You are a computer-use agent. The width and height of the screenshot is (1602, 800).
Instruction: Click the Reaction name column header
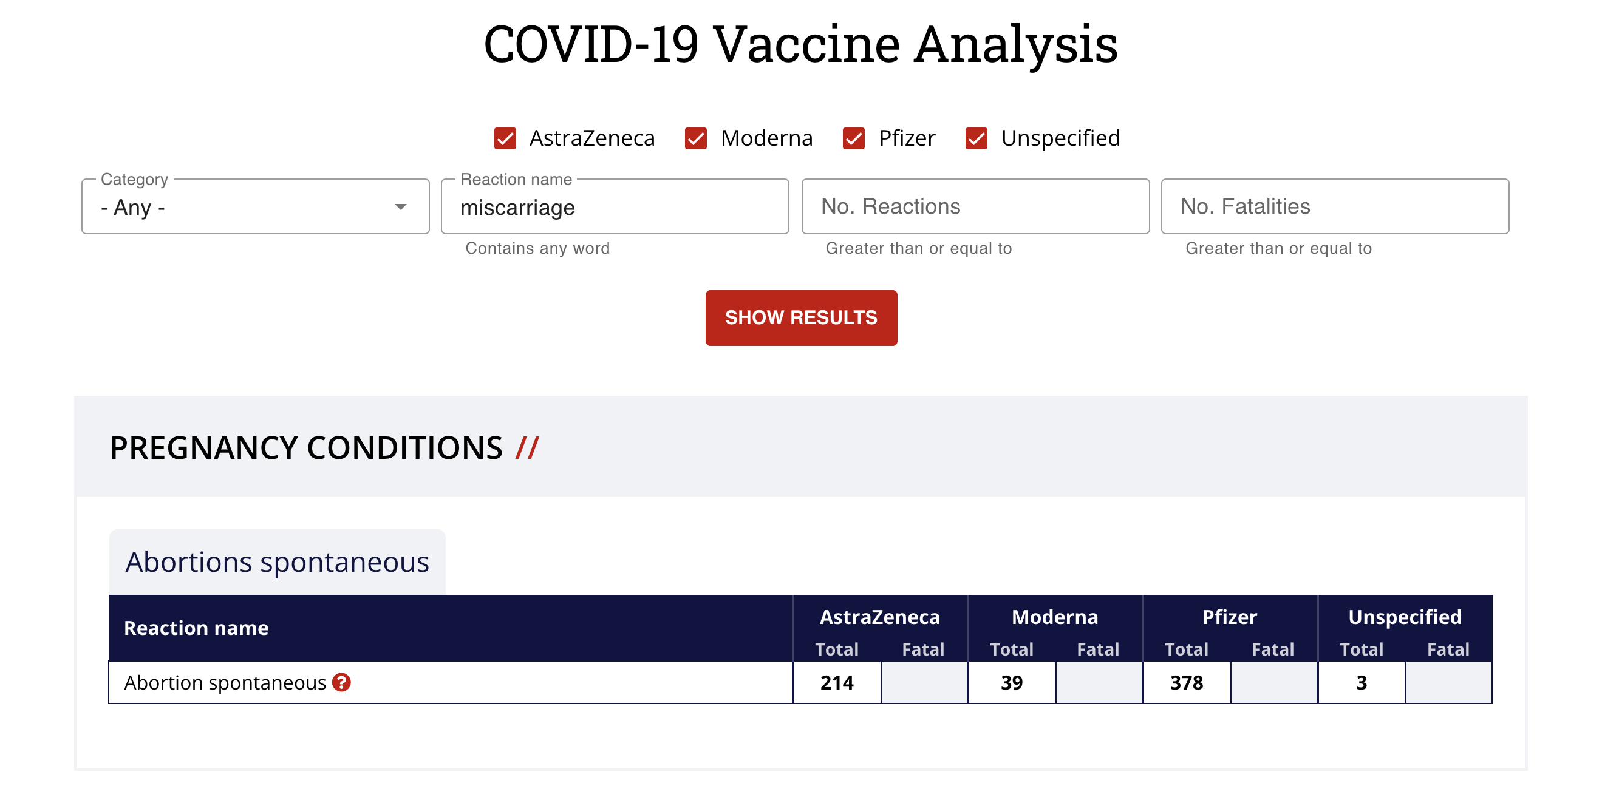tap(197, 628)
